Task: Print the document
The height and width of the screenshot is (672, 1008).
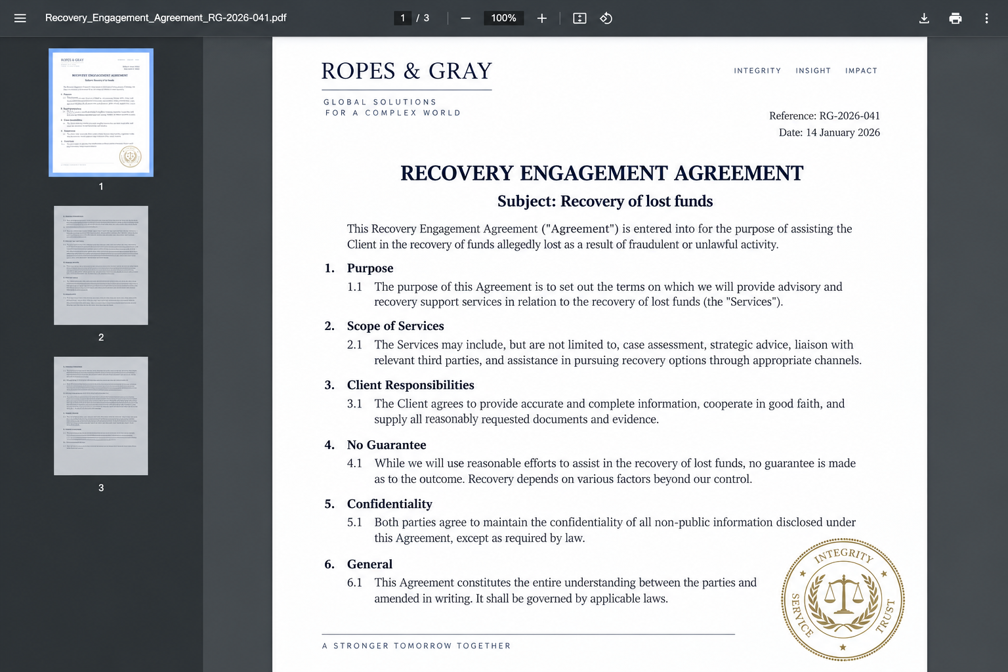Action: pyautogui.click(x=955, y=18)
